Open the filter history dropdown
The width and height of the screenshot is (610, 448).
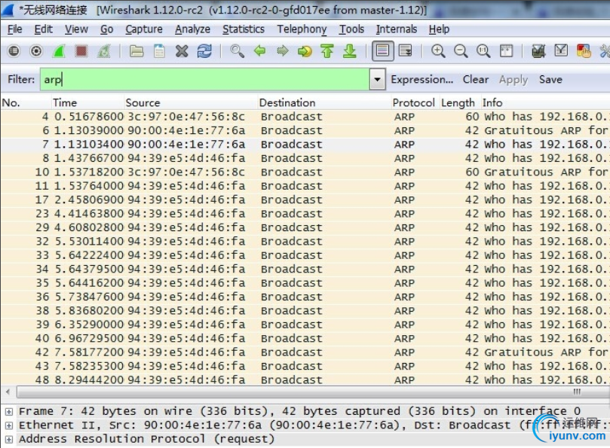377,79
